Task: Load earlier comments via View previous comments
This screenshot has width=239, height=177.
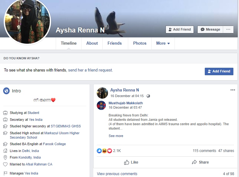Action: click(x=117, y=174)
